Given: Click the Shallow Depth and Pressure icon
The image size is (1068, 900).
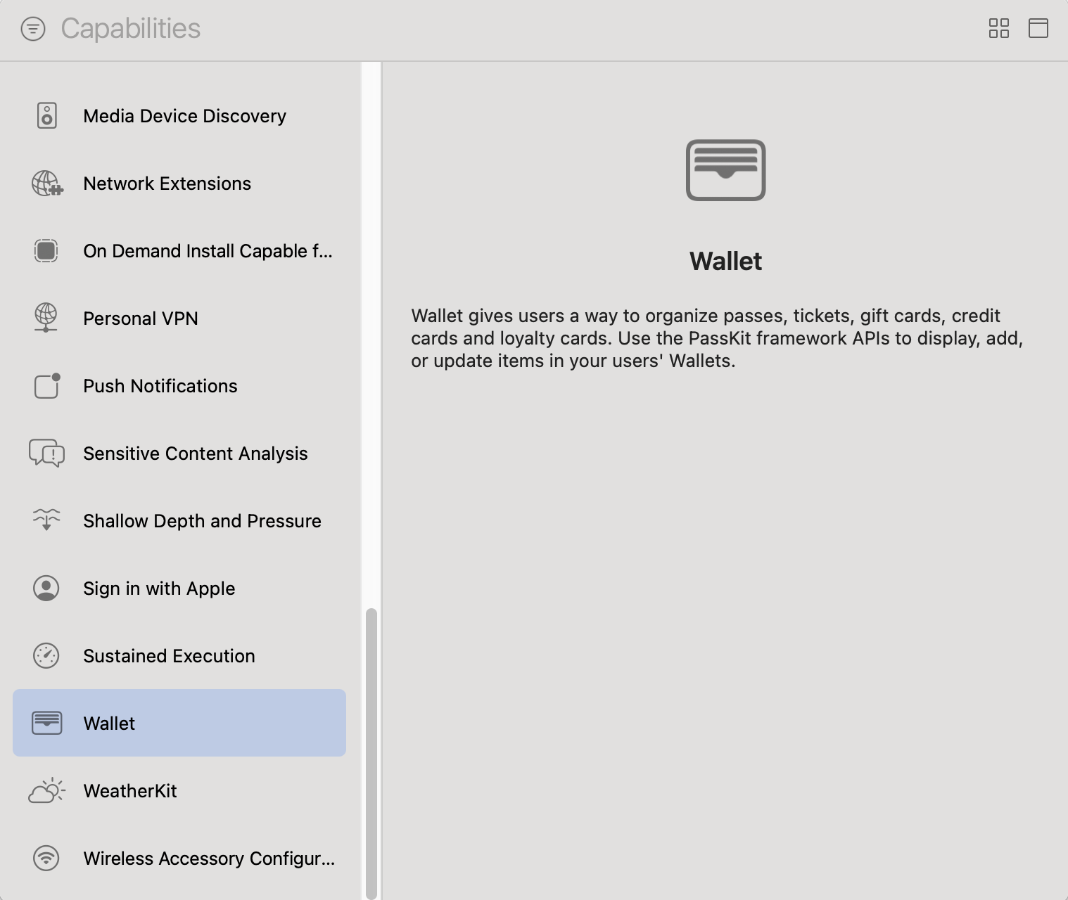Looking at the screenshot, I should (x=46, y=520).
